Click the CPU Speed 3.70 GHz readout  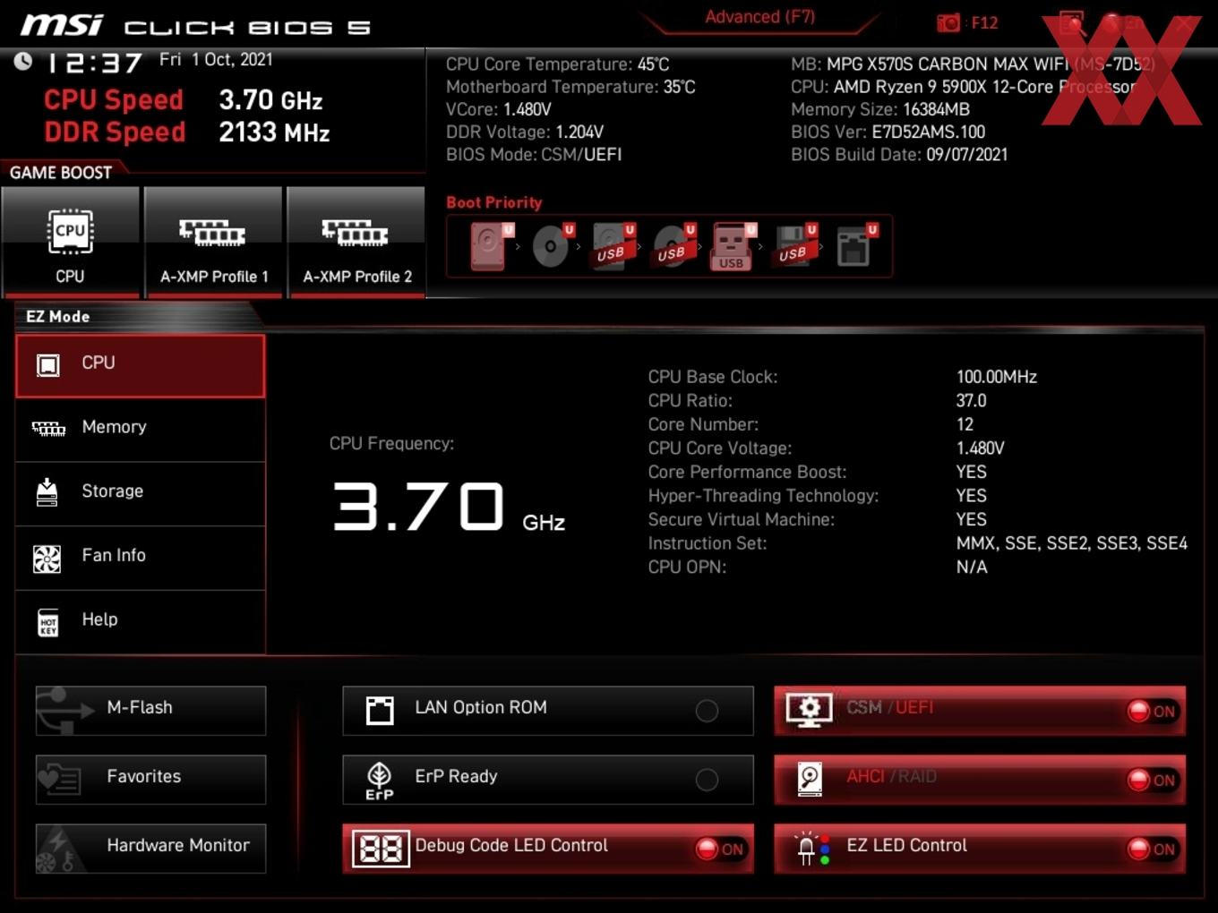pyautogui.click(x=183, y=99)
